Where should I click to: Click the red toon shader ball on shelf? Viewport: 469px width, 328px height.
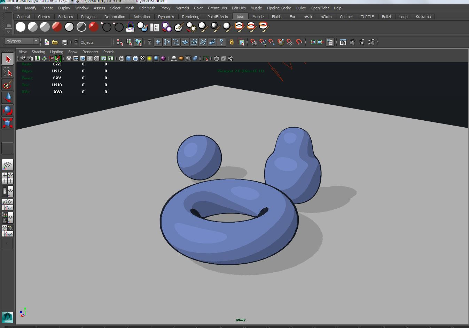[x=57, y=27]
